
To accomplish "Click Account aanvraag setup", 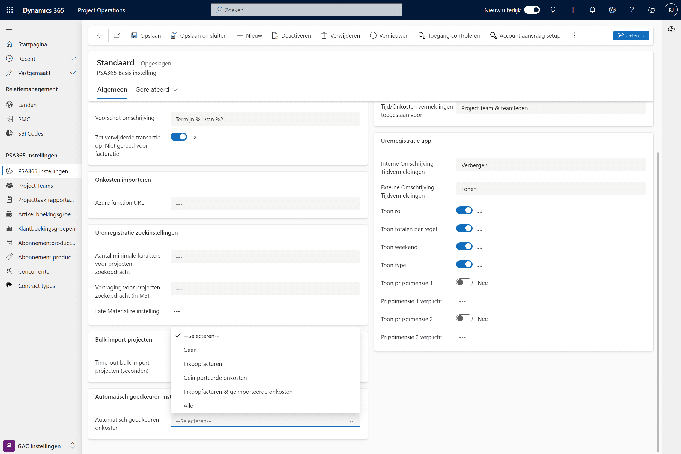I will coord(525,35).
